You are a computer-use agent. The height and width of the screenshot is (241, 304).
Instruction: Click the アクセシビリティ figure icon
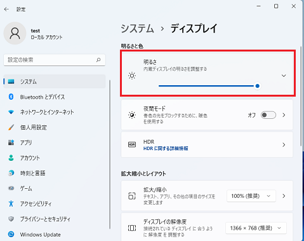click(x=11, y=203)
